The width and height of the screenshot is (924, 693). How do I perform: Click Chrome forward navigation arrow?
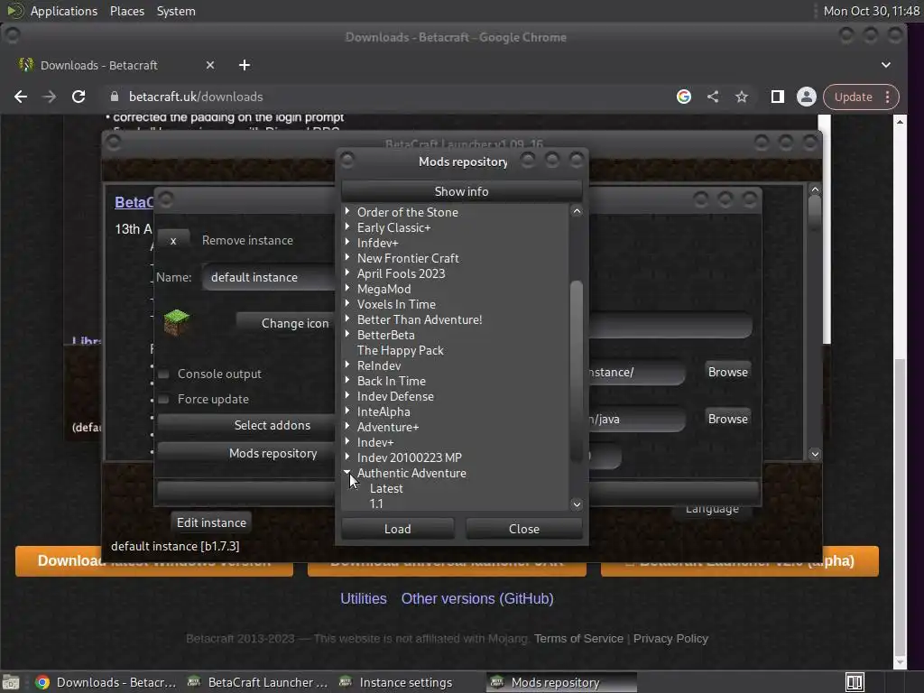(x=50, y=97)
